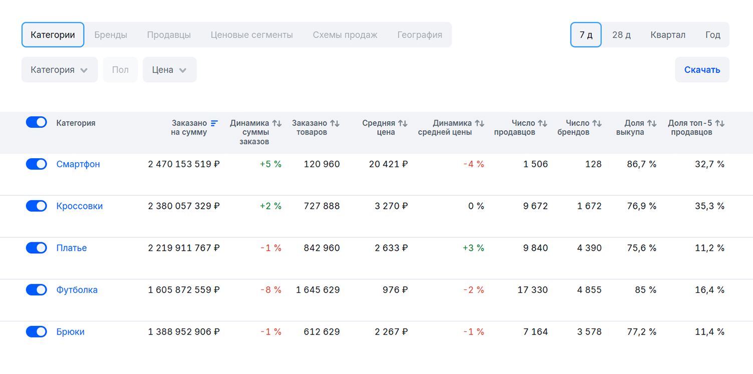Switch to the Бренды tab
The width and height of the screenshot is (753, 374).
[111, 35]
